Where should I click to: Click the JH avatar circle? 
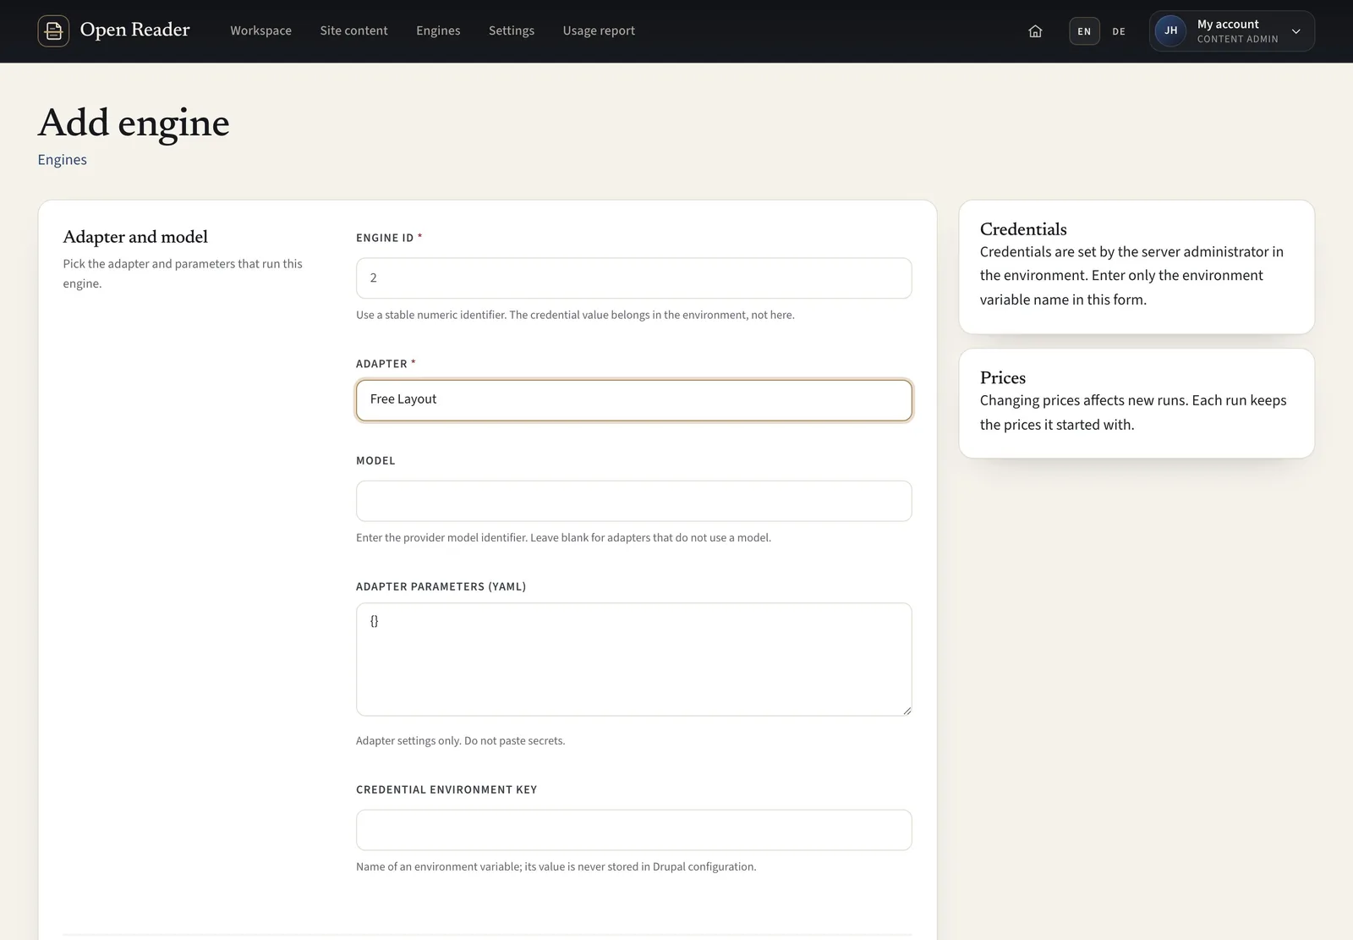coord(1170,31)
